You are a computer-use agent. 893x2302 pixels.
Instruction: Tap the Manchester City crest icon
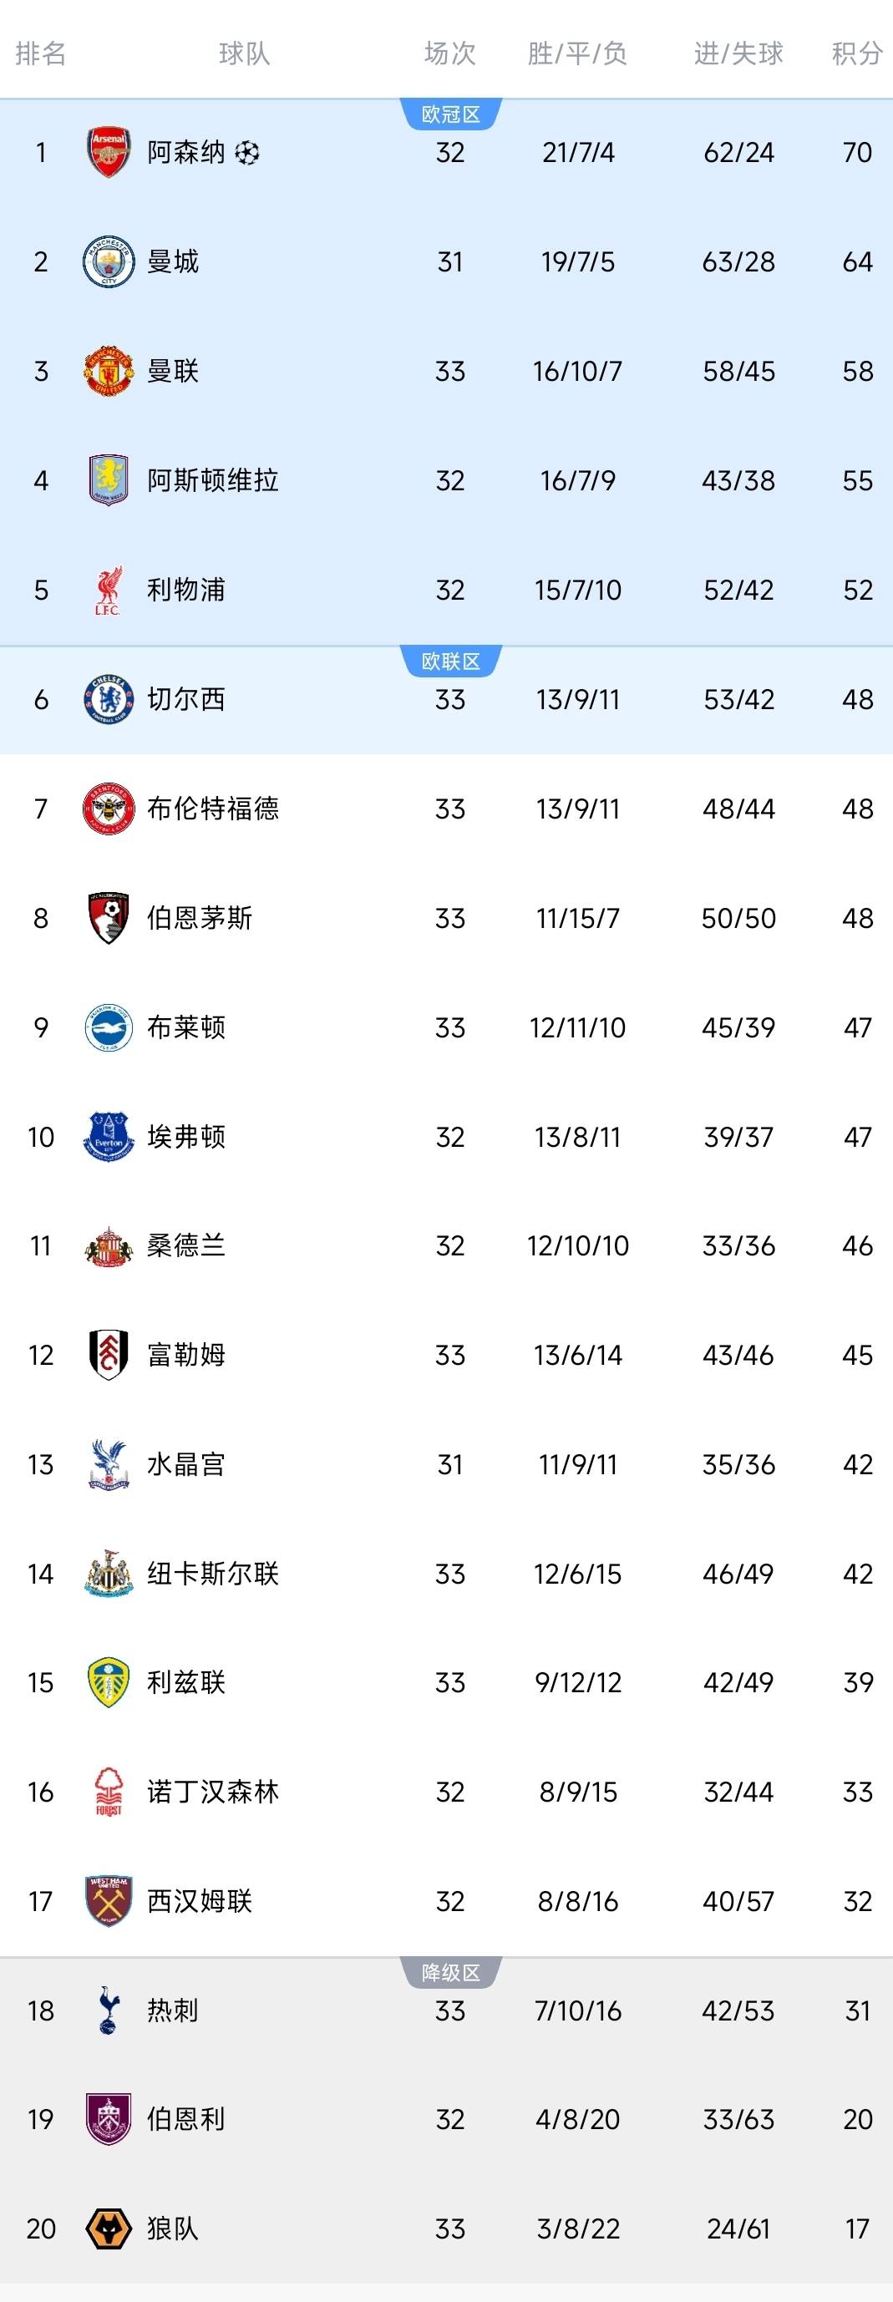pyautogui.click(x=108, y=261)
